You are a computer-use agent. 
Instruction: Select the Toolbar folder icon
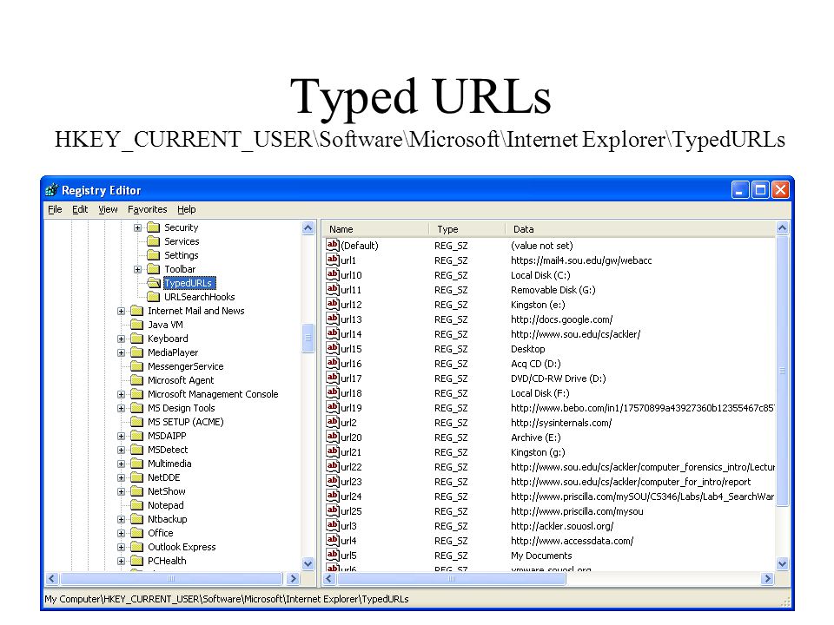(x=153, y=269)
